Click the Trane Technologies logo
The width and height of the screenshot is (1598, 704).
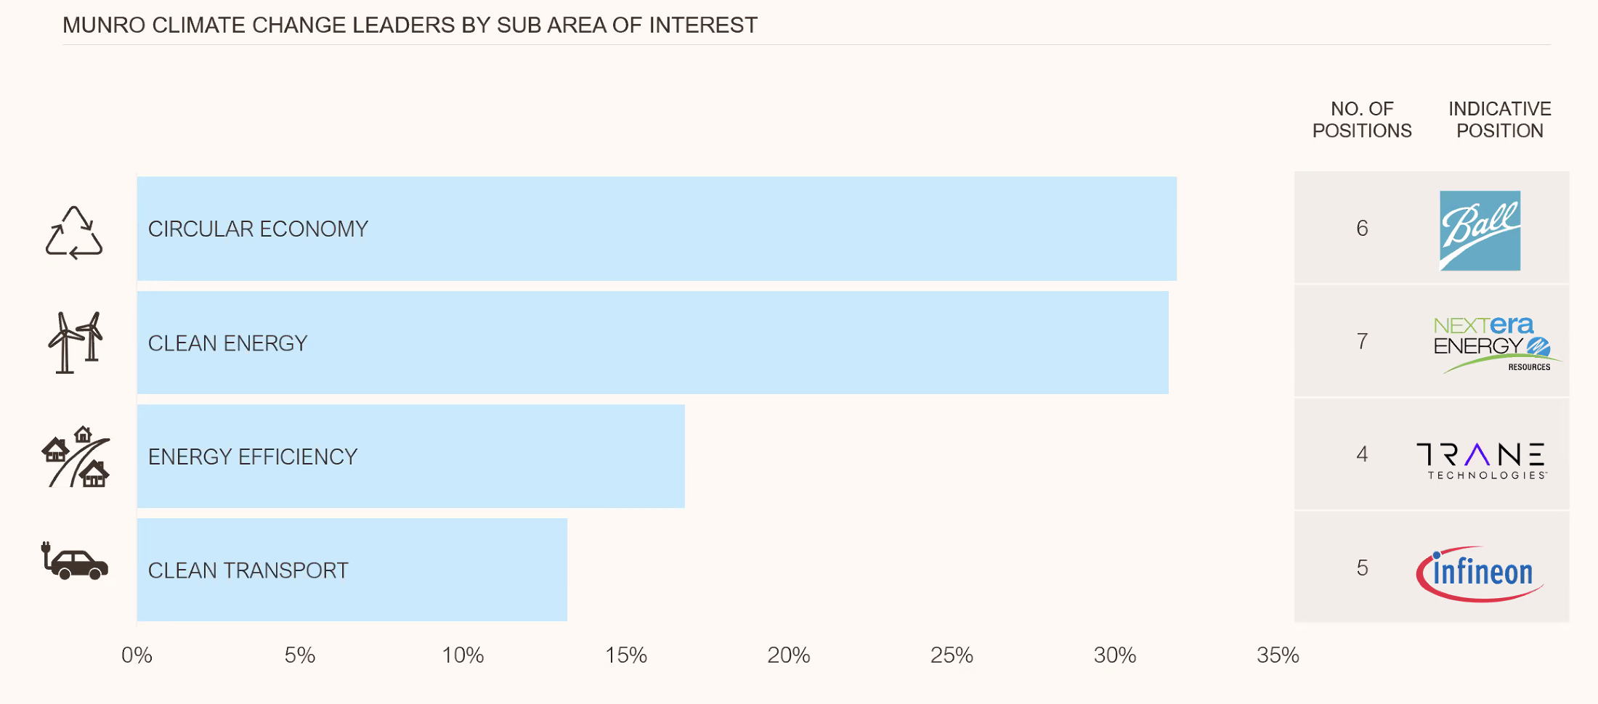[1482, 461]
